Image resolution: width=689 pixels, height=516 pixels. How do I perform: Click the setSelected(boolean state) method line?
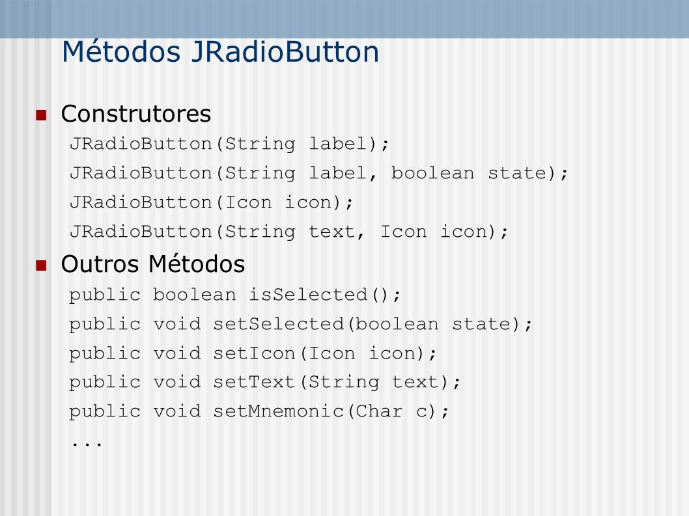coord(301,324)
